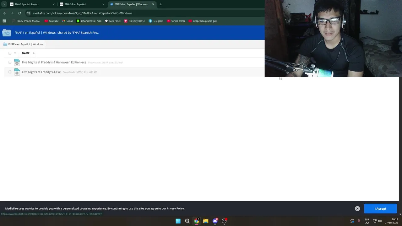
Task: Click the Downloads: 68702 size info text
Action: tap(80, 72)
